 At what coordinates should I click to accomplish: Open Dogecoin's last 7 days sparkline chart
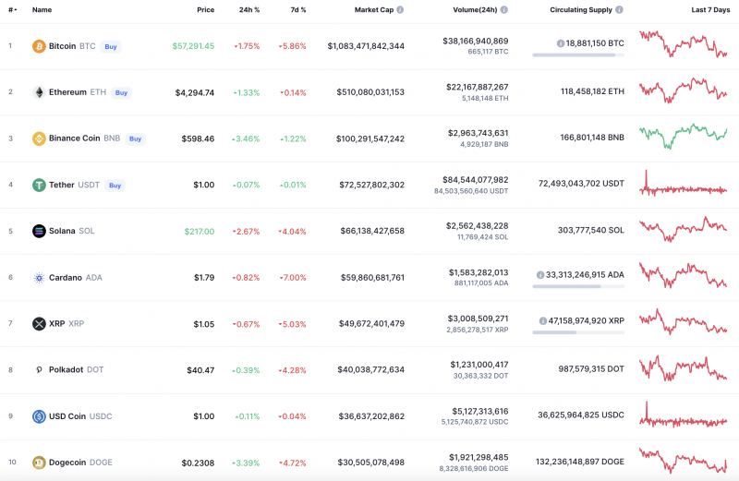pos(683,461)
